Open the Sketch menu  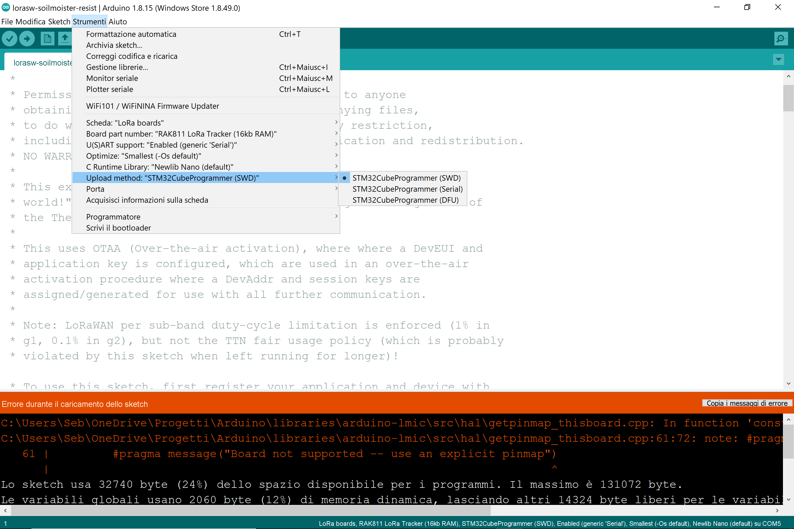pyautogui.click(x=59, y=21)
